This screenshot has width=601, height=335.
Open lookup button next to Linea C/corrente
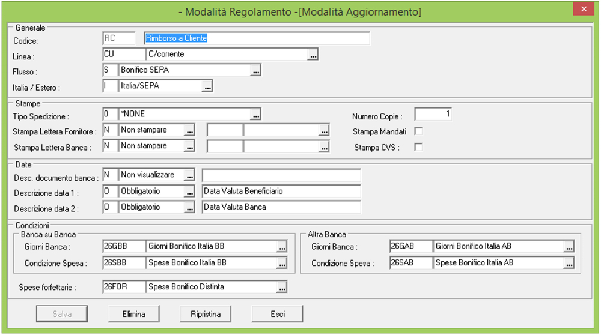pyautogui.click(x=313, y=55)
